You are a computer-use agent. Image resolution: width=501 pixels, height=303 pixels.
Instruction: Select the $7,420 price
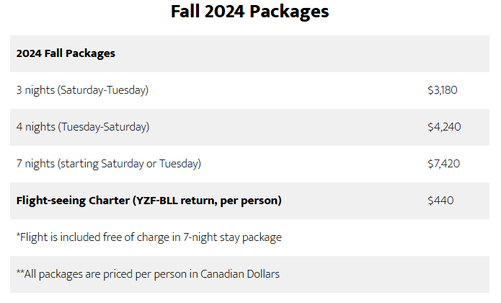tap(444, 164)
